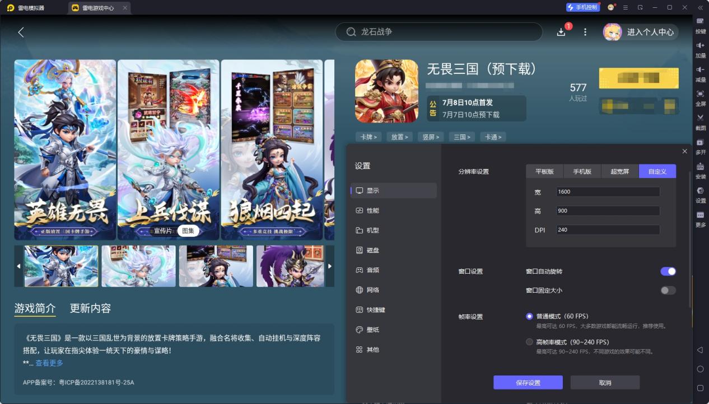Switch to the 超宽屏 resolution tab
This screenshot has width=709, height=404.
(619, 171)
